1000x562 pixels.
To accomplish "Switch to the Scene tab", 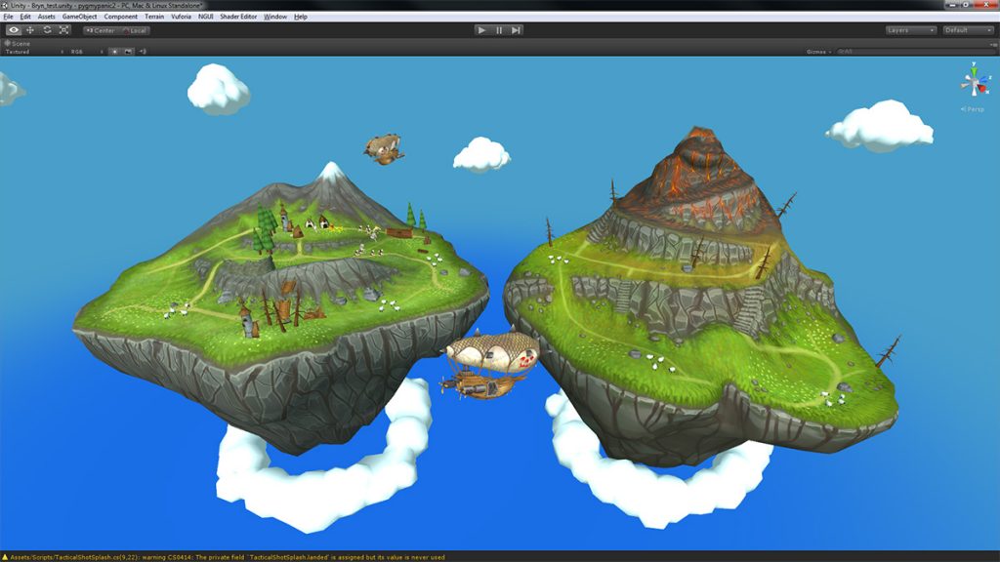I will [18, 43].
